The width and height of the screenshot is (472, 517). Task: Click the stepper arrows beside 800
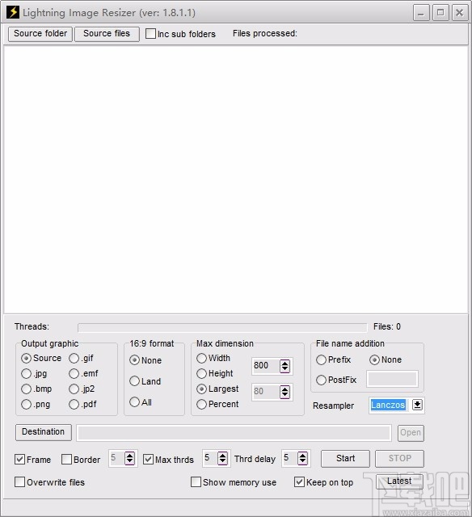pos(285,366)
